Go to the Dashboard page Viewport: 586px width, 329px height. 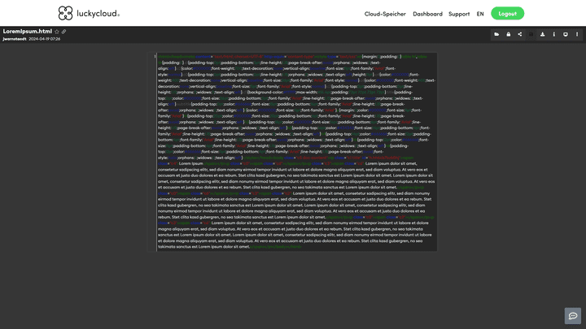(427, 14)
